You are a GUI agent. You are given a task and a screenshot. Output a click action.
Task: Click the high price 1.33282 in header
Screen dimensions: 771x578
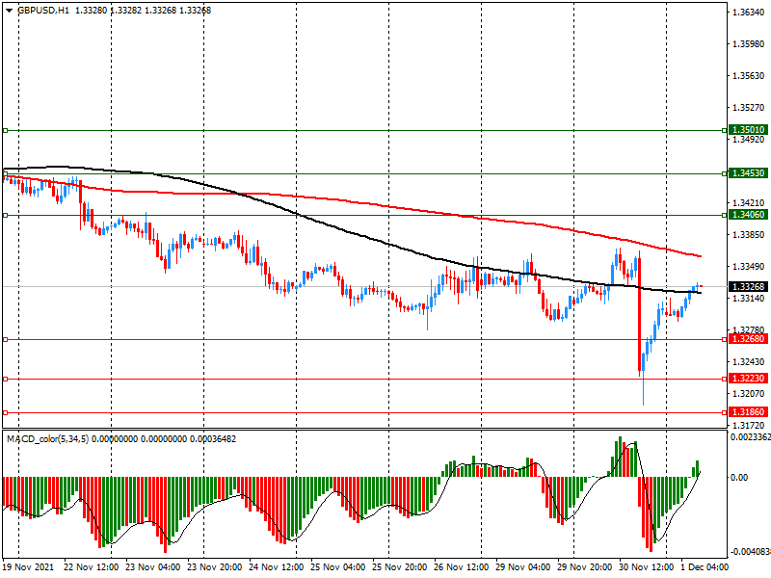coord(125,11)
